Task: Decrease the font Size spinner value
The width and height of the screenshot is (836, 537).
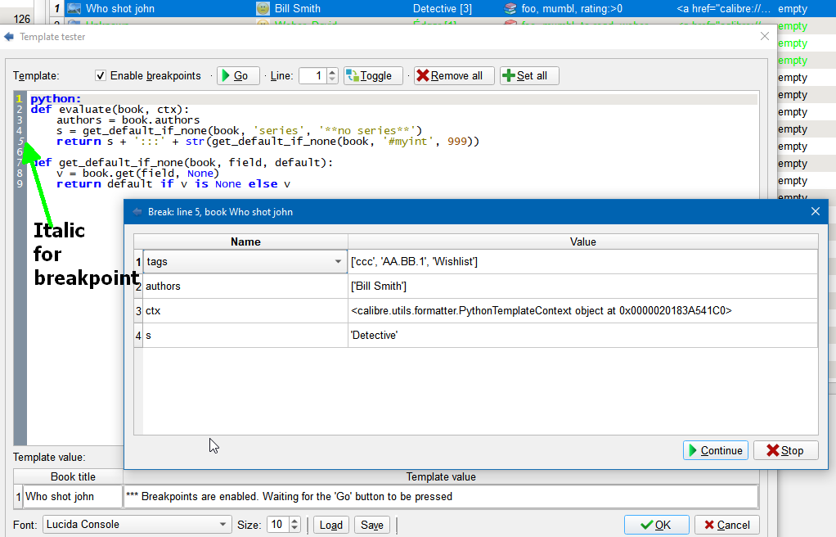Action: [x=295, y=529]
